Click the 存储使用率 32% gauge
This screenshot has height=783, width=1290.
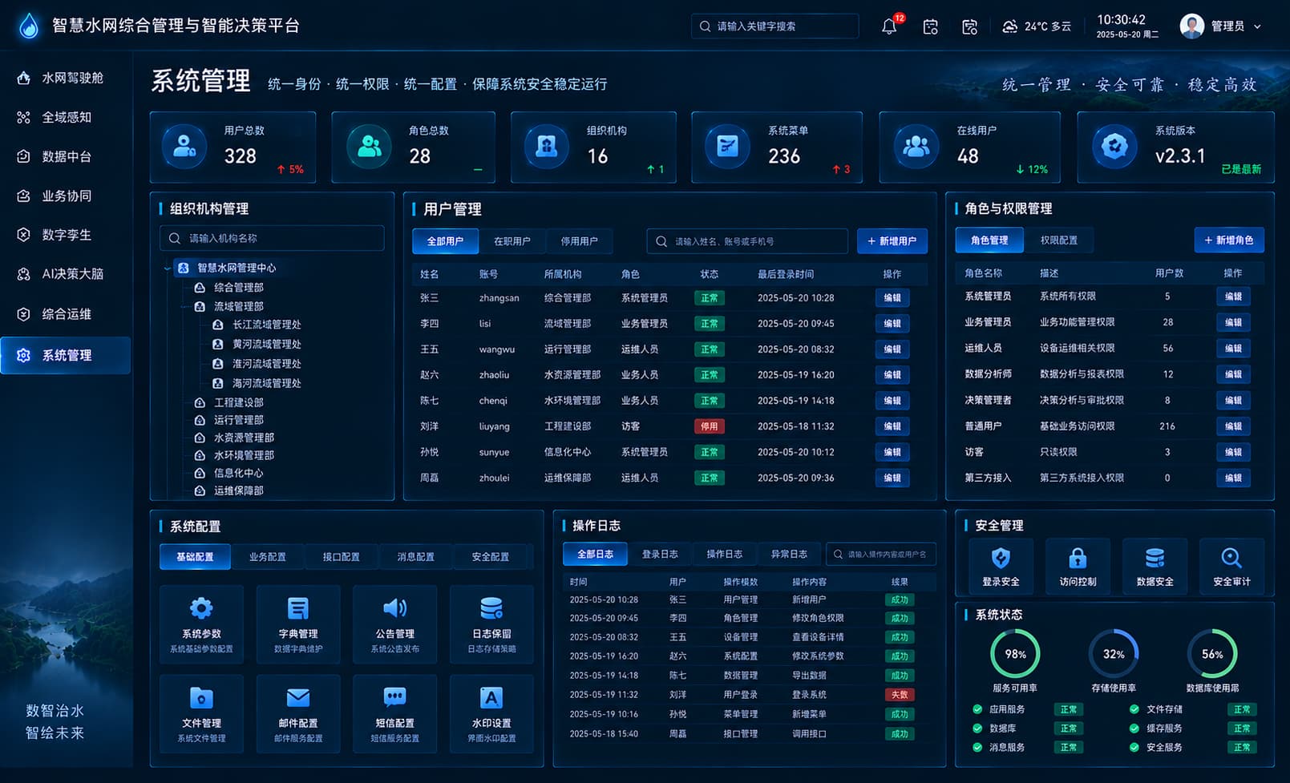pyautogui.click(x=1114, y=654)
